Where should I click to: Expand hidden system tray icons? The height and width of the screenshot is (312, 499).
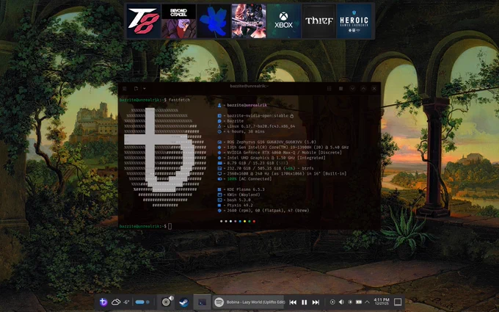pos(367,302)
